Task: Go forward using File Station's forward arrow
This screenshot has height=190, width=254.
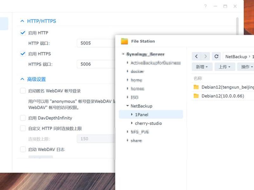Action: coord(205,56)
